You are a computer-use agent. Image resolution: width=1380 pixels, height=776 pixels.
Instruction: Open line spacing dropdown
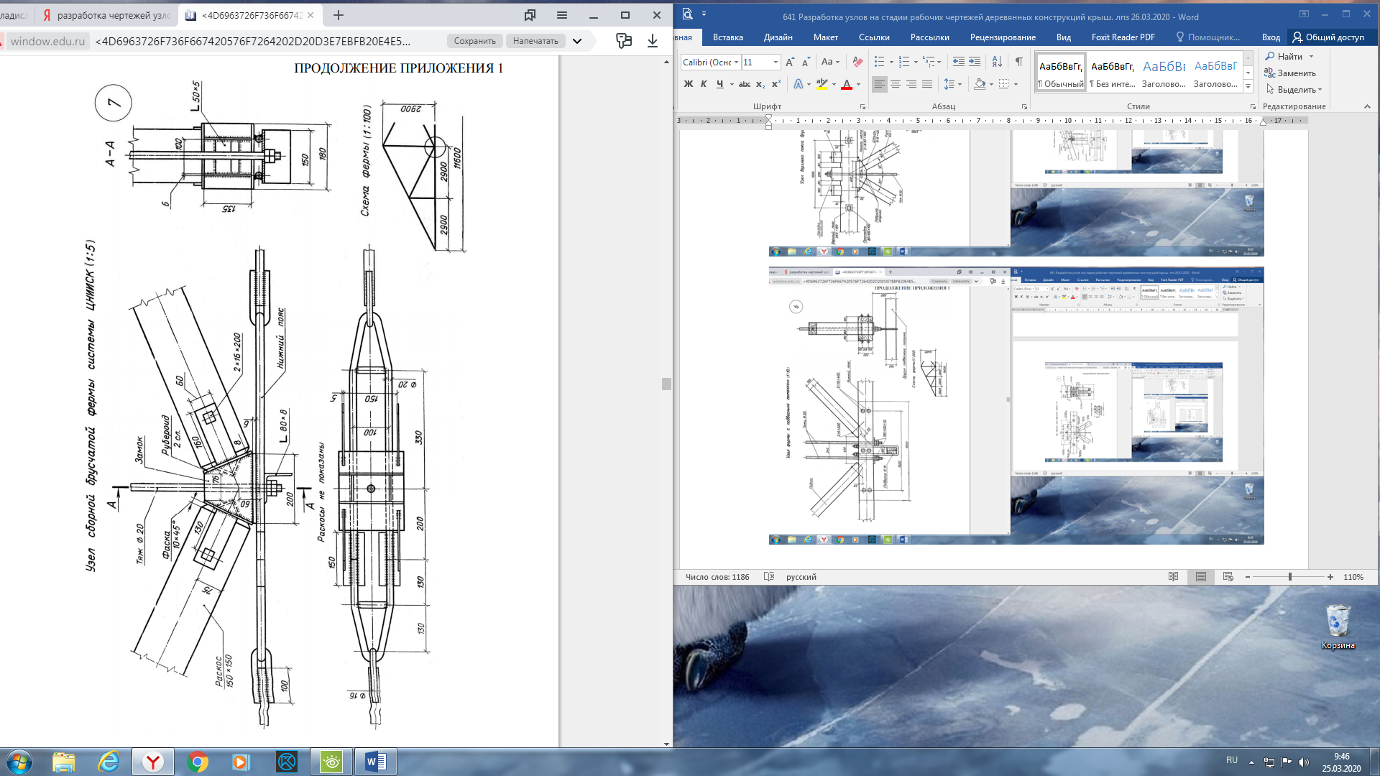click(952, 84)
